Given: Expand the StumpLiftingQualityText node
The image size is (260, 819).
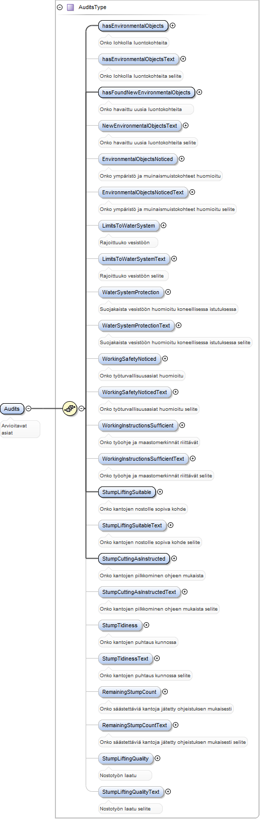Looking at the screenshot, I should coord(168,791).
